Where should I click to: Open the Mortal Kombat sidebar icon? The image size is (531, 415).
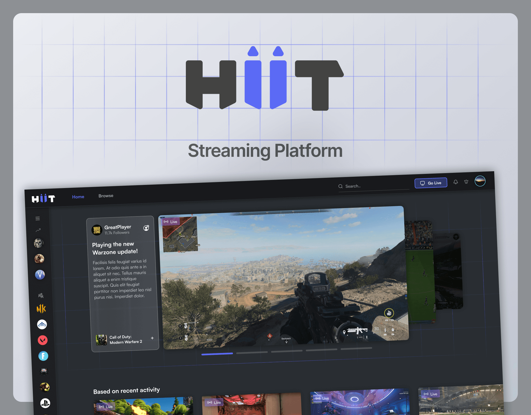coord(41,309)
